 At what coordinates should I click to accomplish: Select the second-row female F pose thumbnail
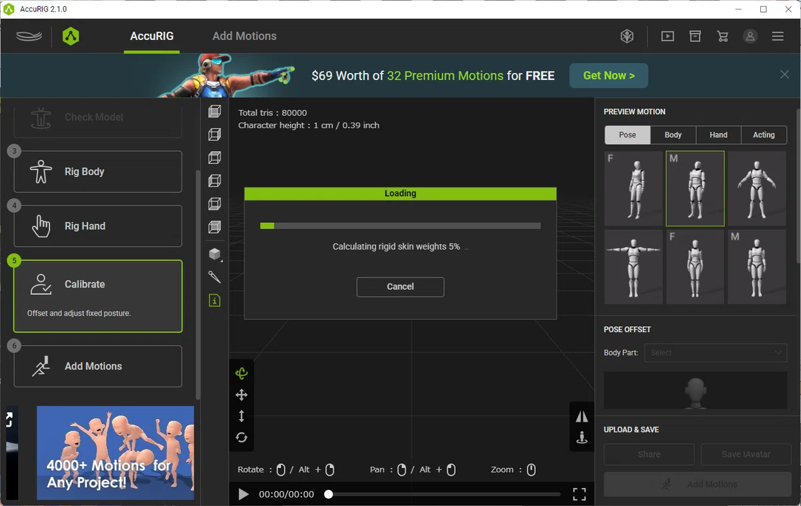[695, 267]
